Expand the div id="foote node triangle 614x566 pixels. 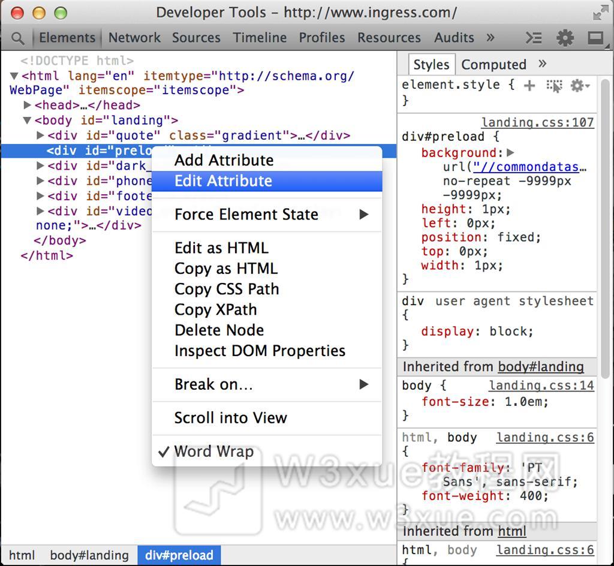pyautogui.click(x=40, y=196)
